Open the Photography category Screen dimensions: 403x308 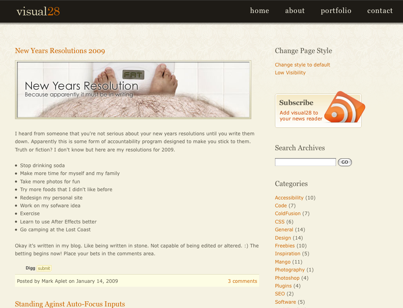tap(290, 270)
